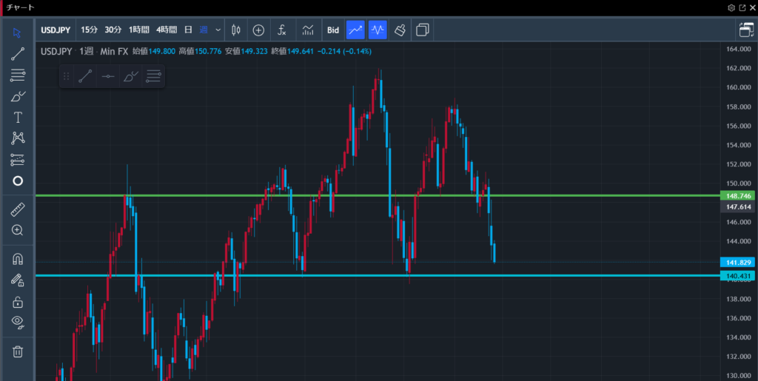
Task: Toggle lock all drawing tools
Action: point(18,303)
